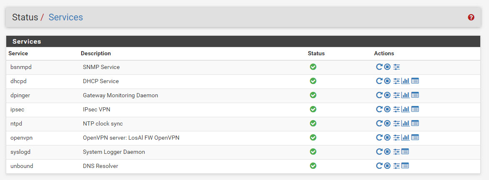Open related status chart for ntpd
The height and width of the screenshot is (180, 489).
click(x=405, y=123)
